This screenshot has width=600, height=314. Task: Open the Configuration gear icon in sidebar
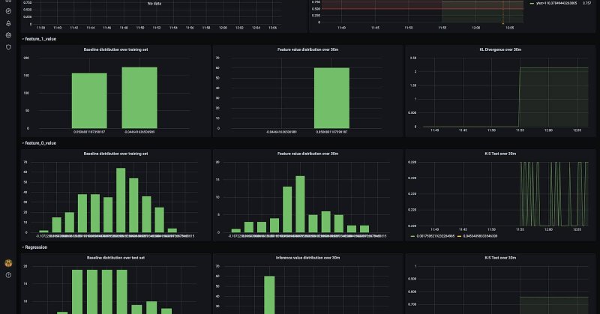[8, 35]
